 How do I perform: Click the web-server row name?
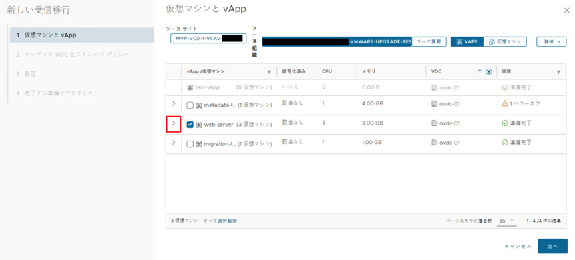point(218,125)
